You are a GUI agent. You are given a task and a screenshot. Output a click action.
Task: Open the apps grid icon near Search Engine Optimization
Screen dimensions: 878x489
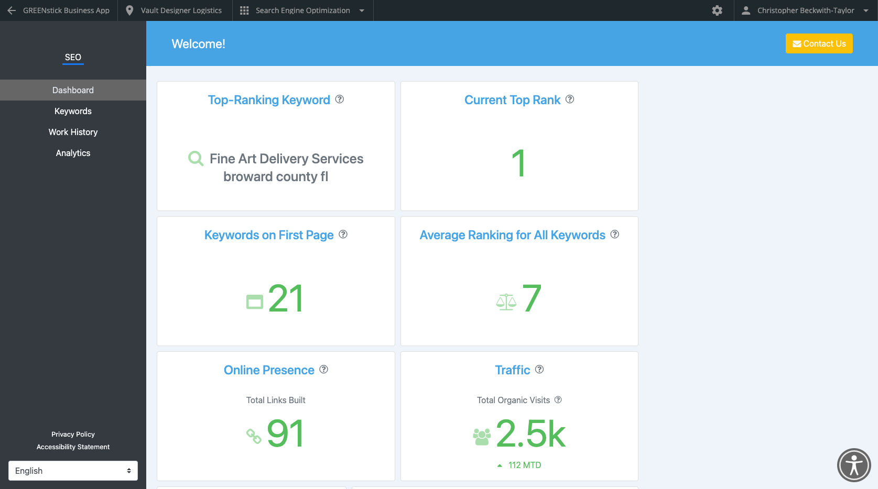[x=243, y=10]
